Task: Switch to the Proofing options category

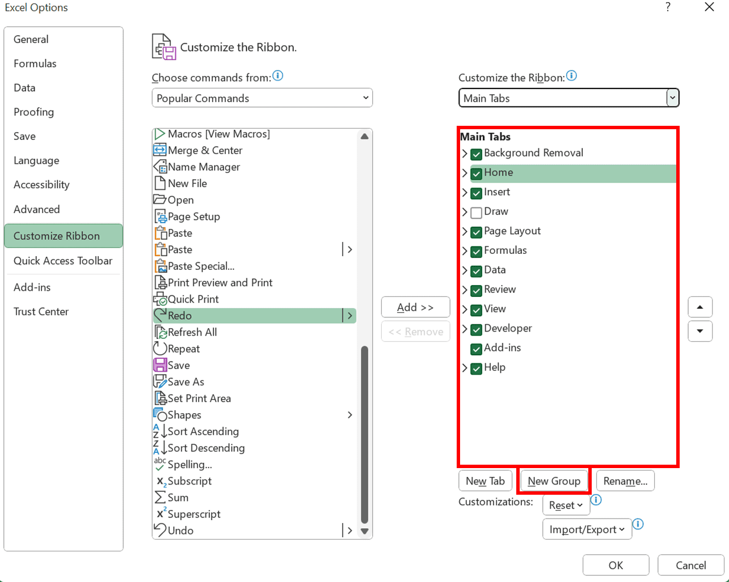Action: 63,112
